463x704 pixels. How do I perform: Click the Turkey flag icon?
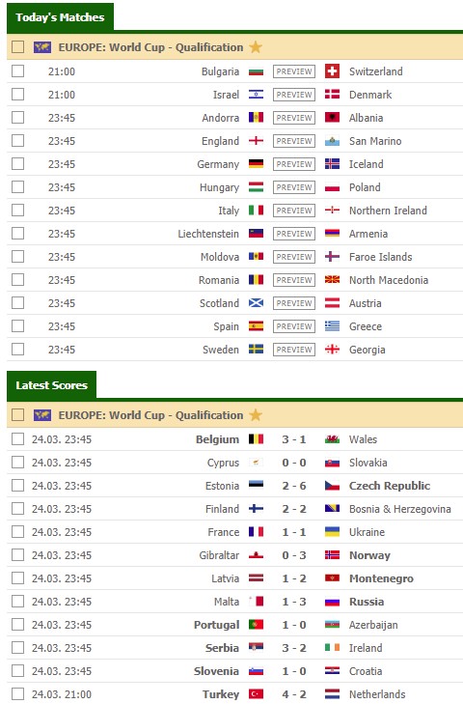[x=257, y=694]
